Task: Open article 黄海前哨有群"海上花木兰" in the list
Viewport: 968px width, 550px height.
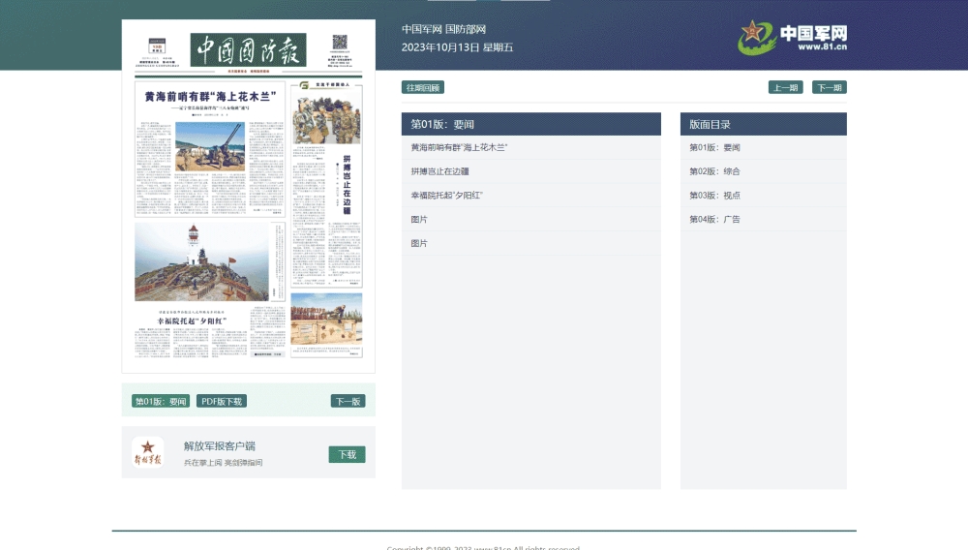Action: click(x=459, y=147)
